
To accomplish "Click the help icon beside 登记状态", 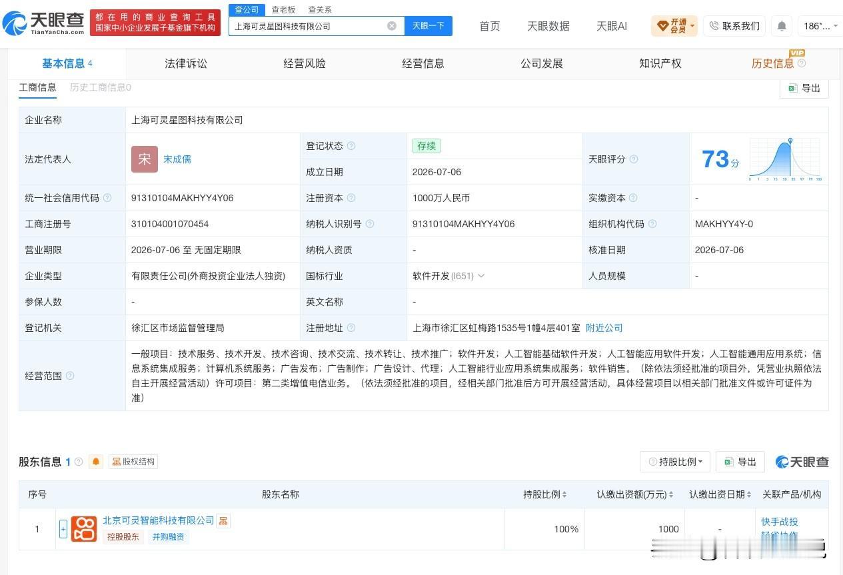I will (351, 146).
